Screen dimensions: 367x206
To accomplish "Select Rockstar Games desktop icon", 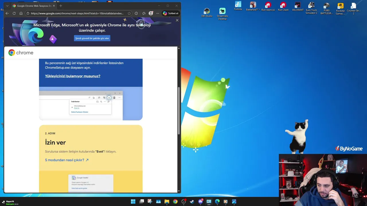I will (340, 9).
